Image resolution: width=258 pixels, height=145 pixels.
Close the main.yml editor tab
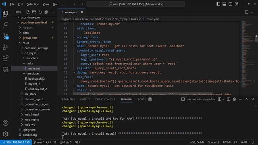click(82, 12)
